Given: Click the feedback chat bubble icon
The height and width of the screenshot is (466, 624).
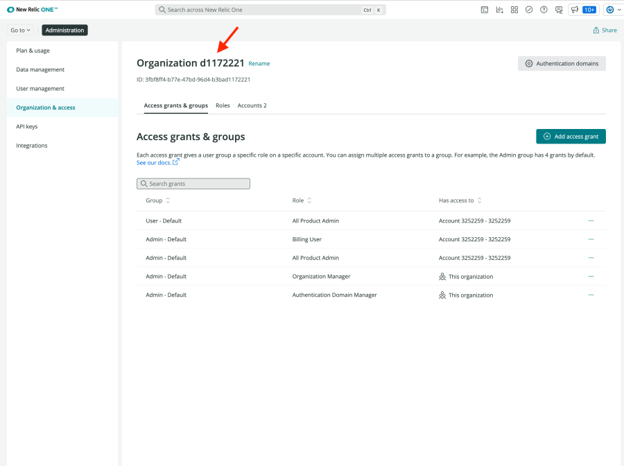Looking at the screenshot, I should coord(559,10).
